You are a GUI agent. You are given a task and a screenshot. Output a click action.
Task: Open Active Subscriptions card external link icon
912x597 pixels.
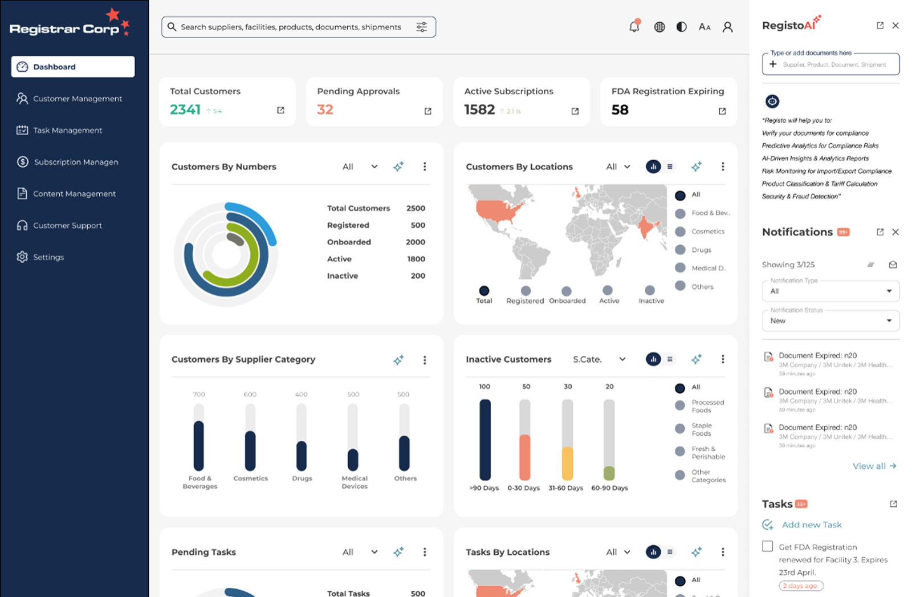(x=575, y=111)
